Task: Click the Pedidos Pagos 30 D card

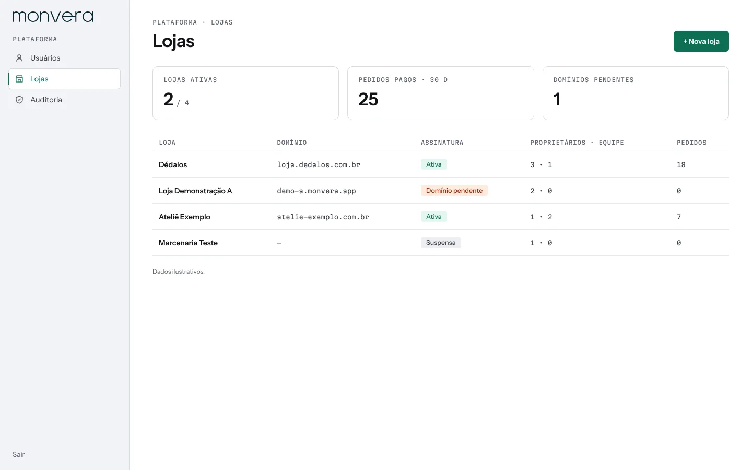Action: coord(440,93)
